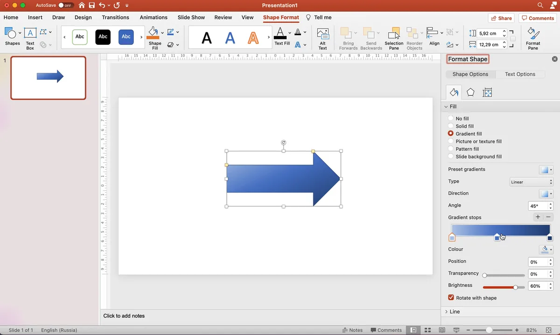Viewport: 560px width, 335px height.
Task: Apply the black Abc shape style
Action: (103, 37)
